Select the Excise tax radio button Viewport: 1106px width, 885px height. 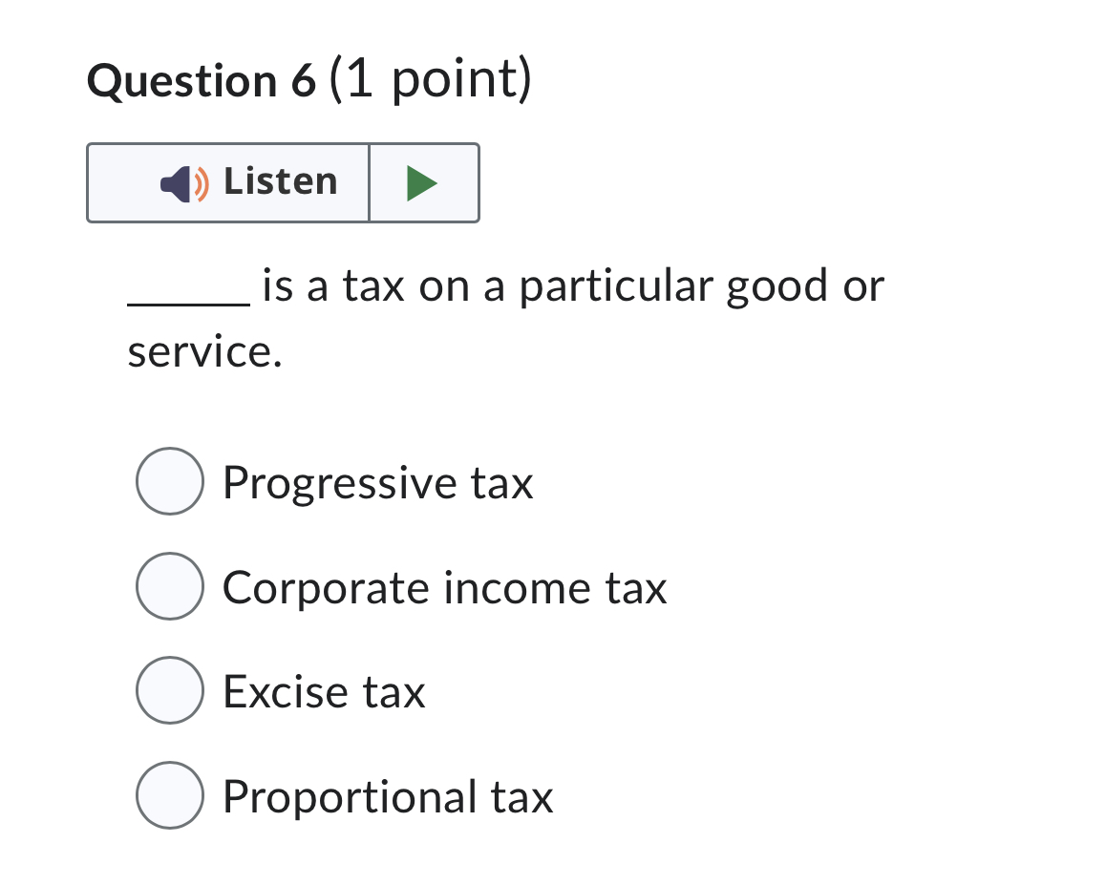coord(169,691)
